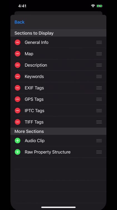Select the Description row label
The width and height of the screenshot is (117, 210).
coord(36,65)
